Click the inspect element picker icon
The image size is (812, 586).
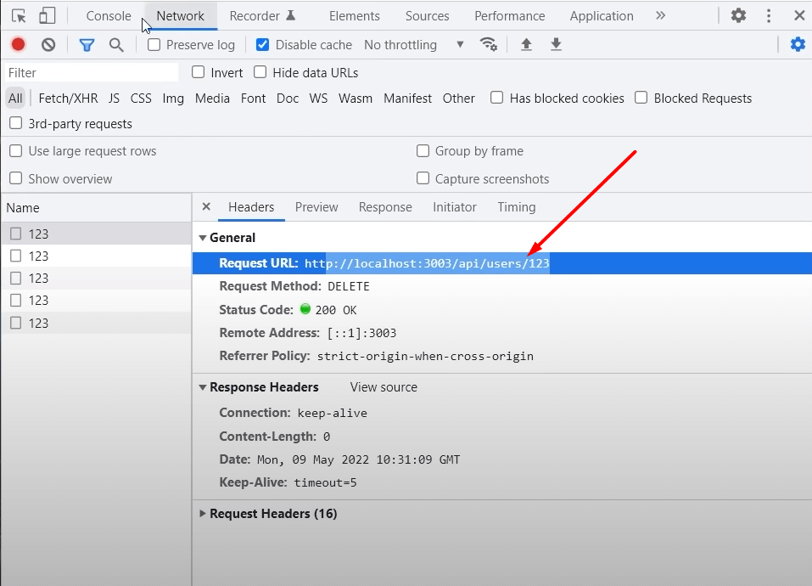pyautogui.click(x=19, y=16)
